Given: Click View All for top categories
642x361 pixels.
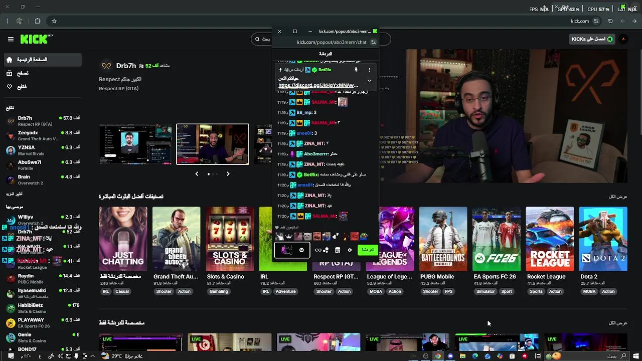Looking at the screenshot, I should tap(618, 197).
